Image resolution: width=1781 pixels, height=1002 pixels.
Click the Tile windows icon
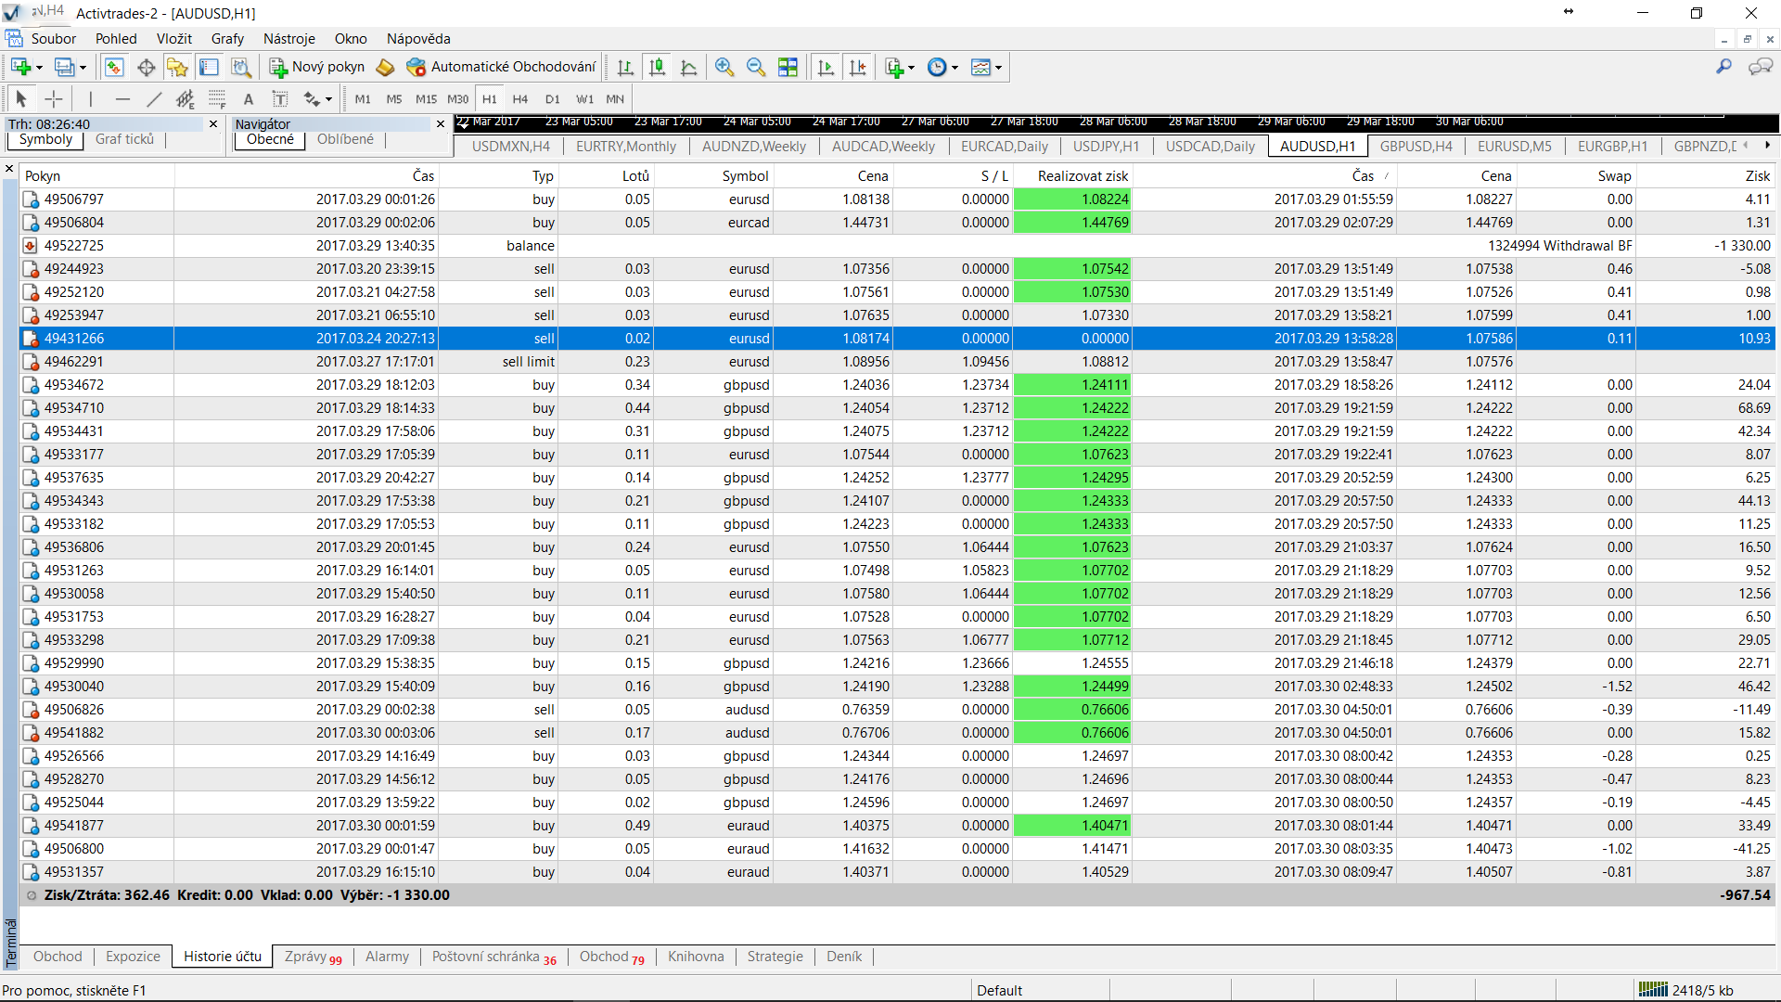[788, 67]
